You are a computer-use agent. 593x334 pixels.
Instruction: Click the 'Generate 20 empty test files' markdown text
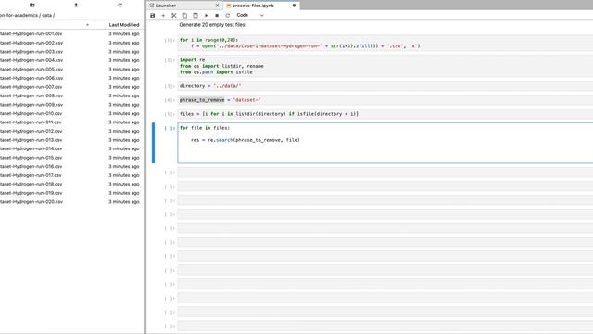click(212, 25)
